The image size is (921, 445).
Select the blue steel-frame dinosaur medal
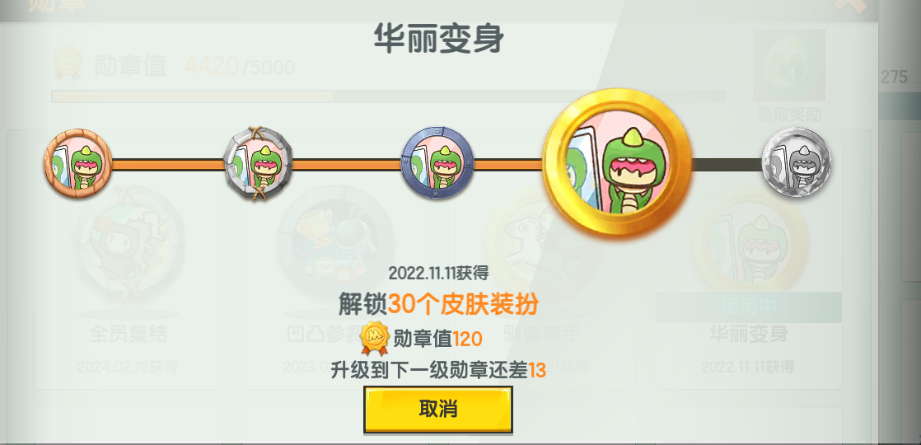click(437, 163)
